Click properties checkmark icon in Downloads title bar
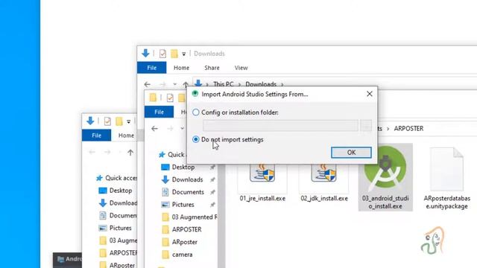This screenshot has height=268, width=477. (x=162, y=54)
